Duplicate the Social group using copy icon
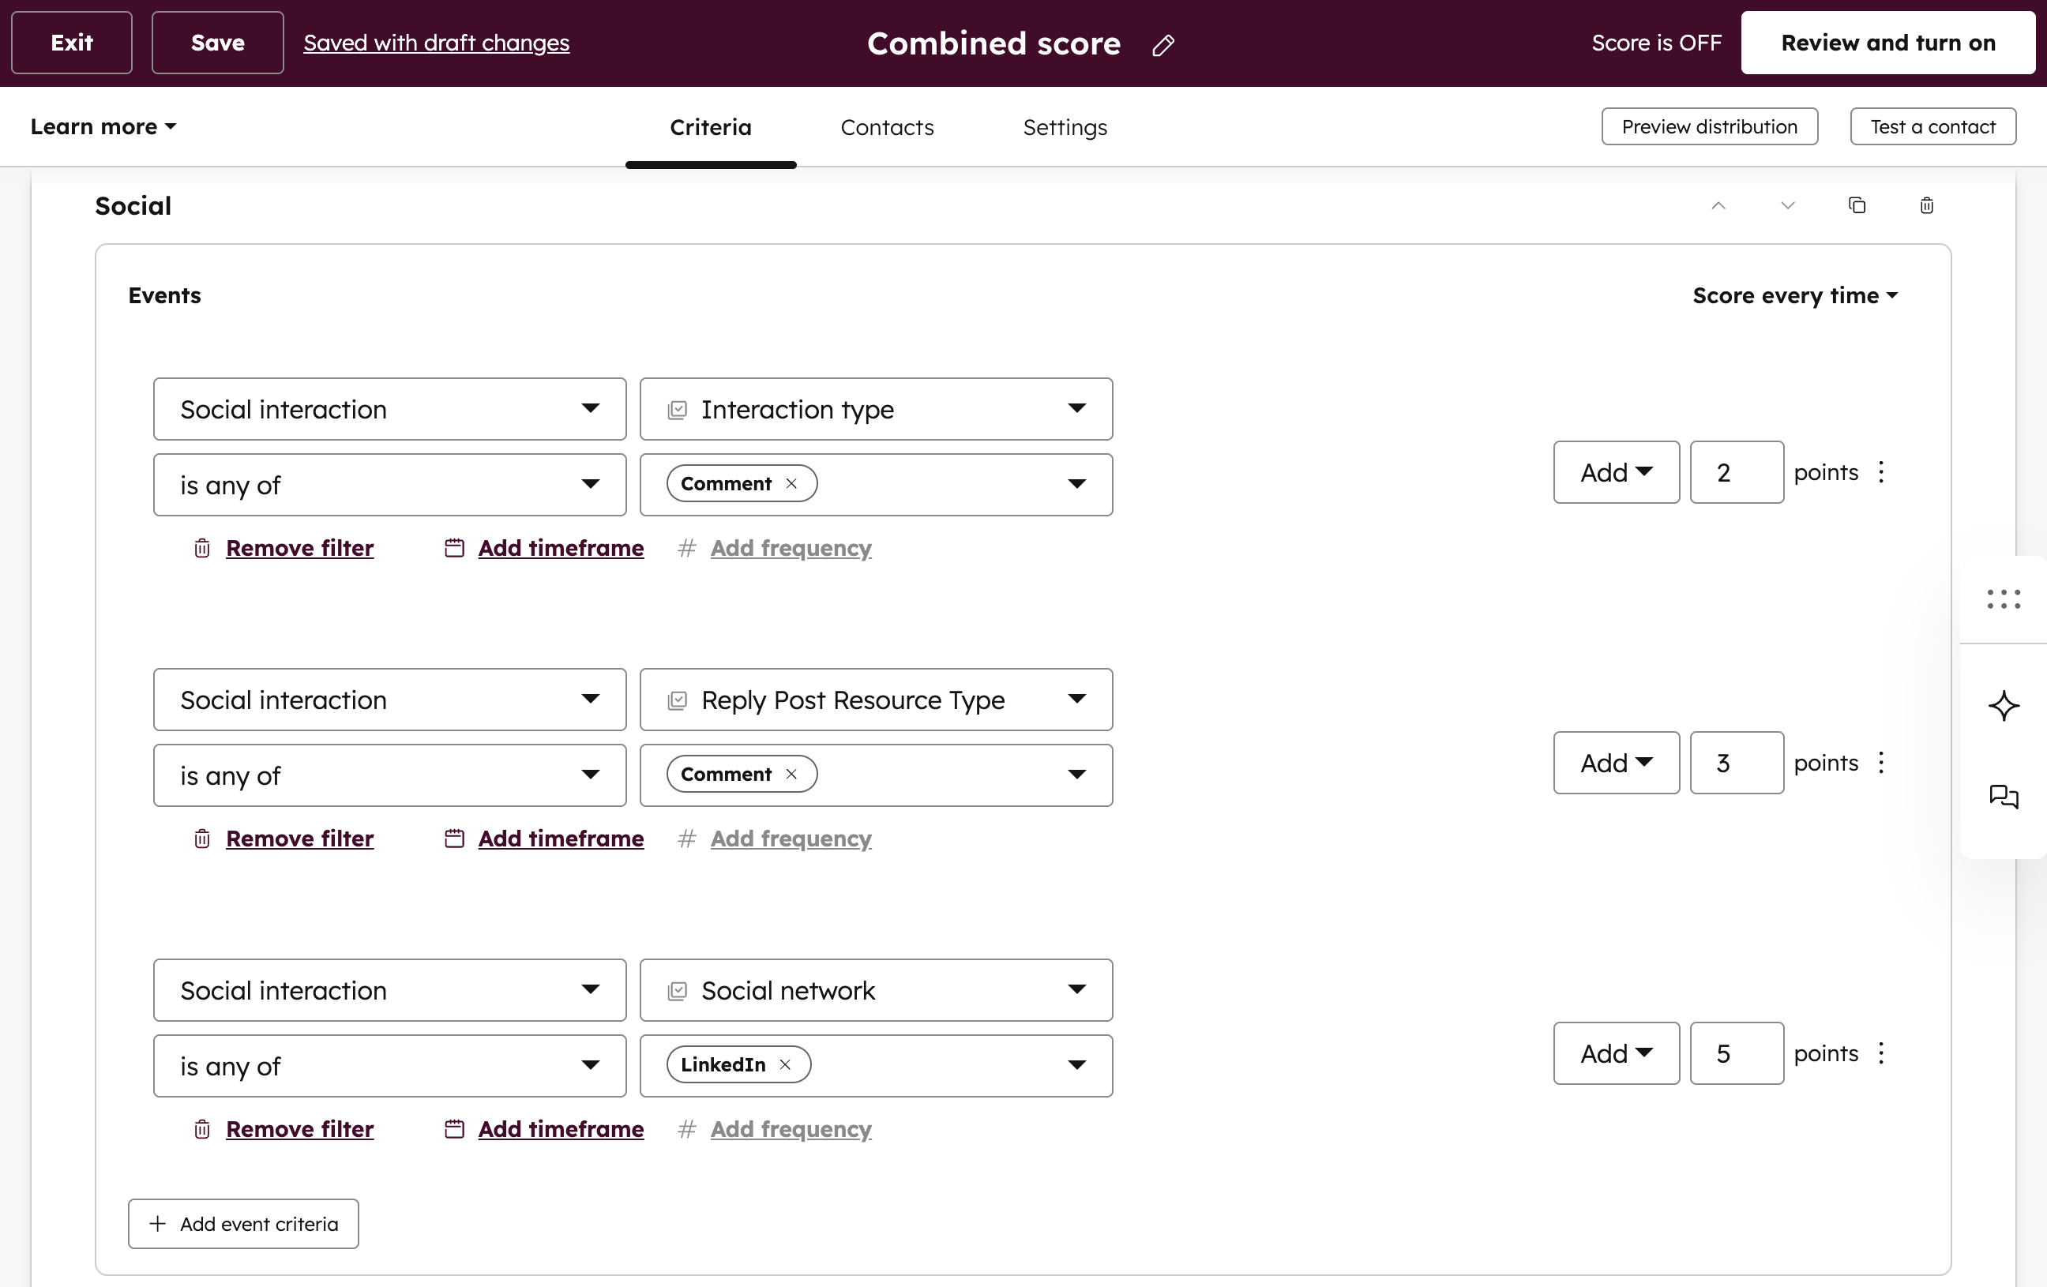The image size is (2047, 1287). [x=1857, y=206]
